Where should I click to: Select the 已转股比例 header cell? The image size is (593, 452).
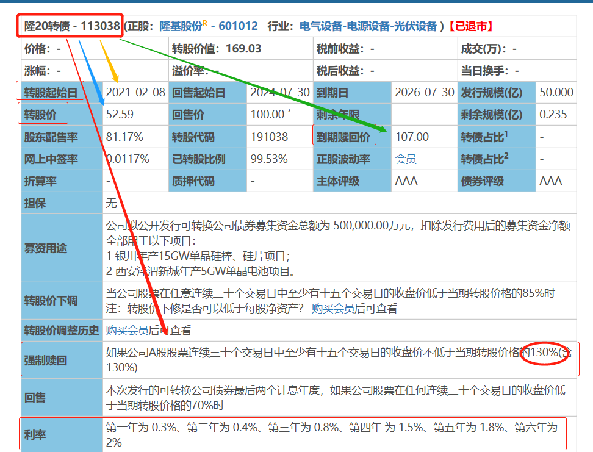click(x=208, y=159)
